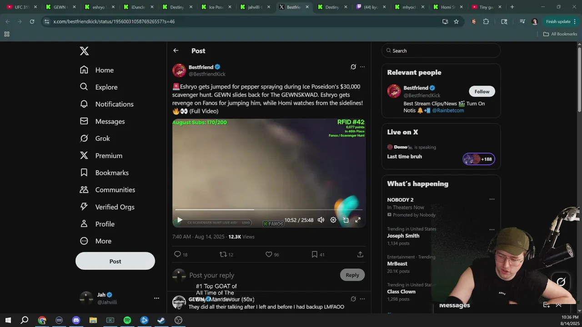Open video settings gear
This screenshot has width=582, height=327.
pos(333,220)
